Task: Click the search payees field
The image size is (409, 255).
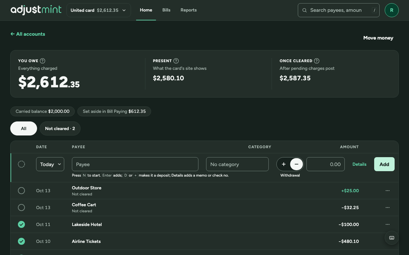Action: tap(339, 10)
